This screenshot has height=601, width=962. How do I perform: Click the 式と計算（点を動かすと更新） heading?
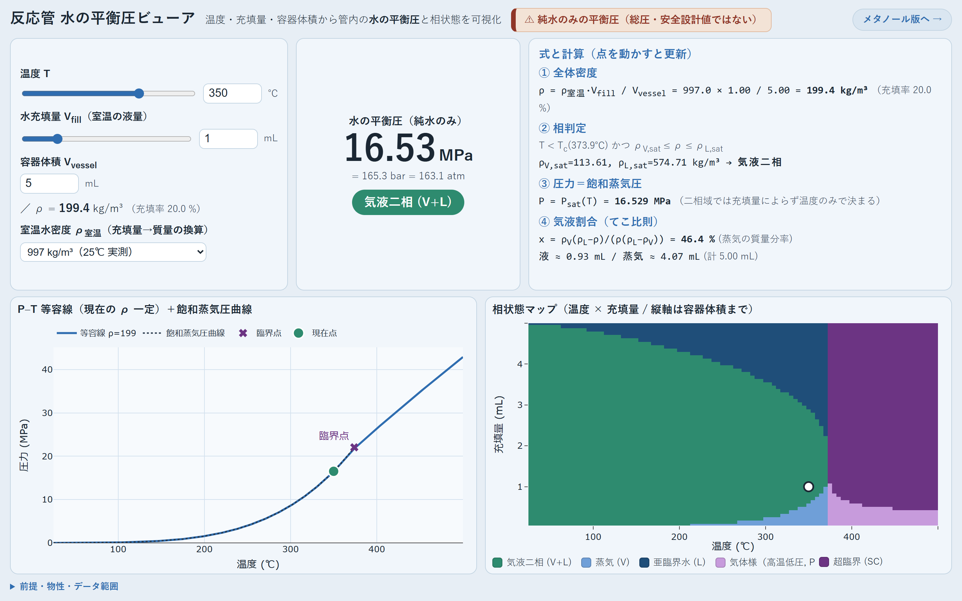click(x=615, y=54)
